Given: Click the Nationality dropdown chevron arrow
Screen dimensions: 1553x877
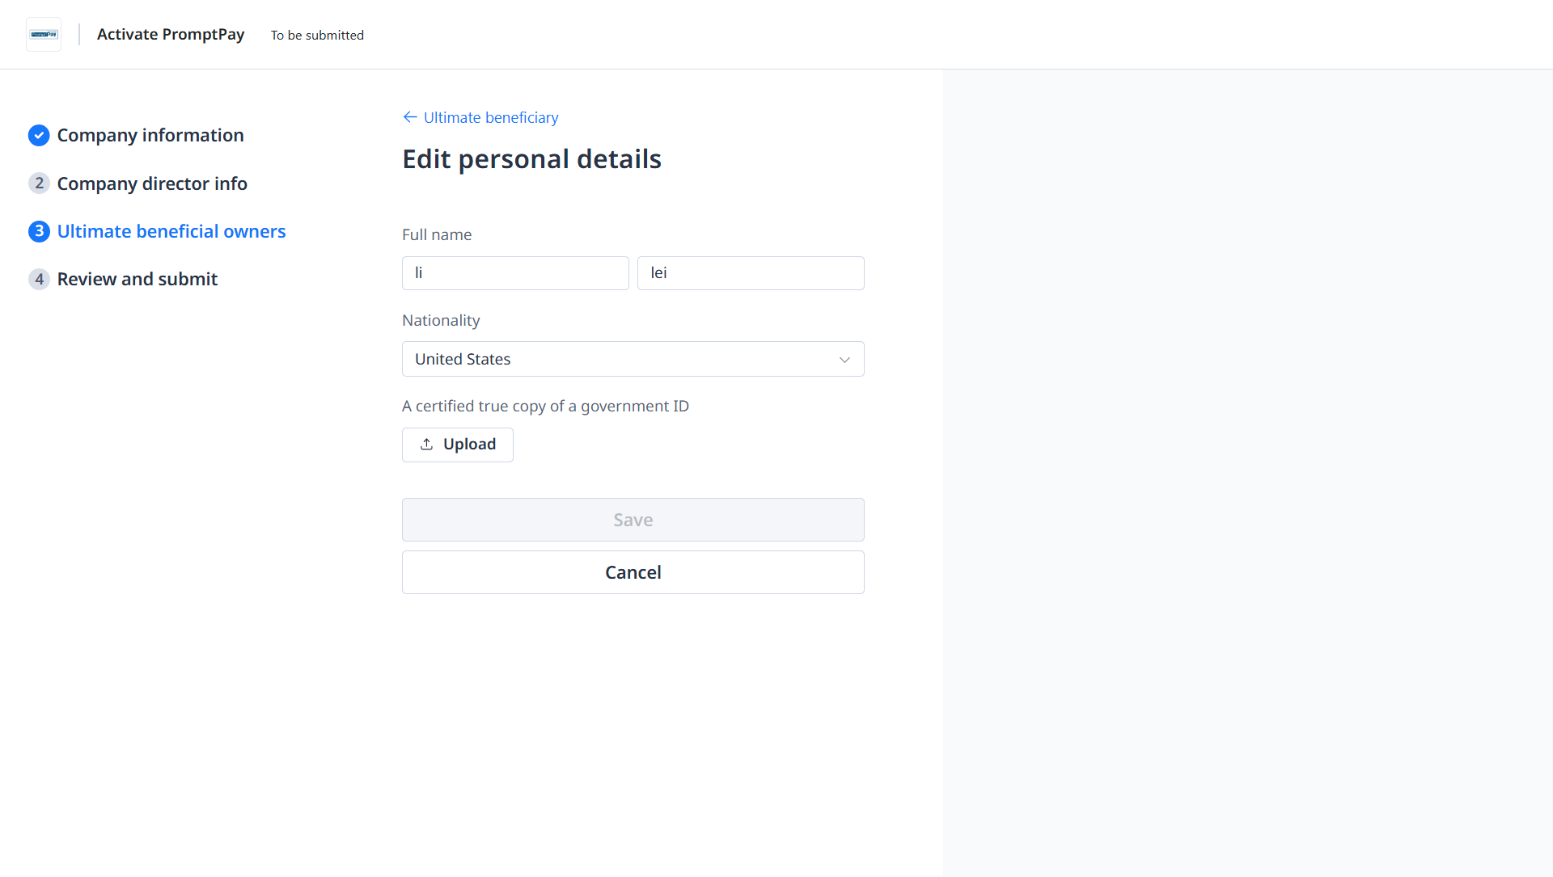Looking at the screenshot, I should [x=844, y=360].
